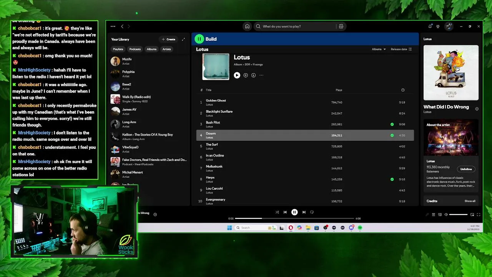Open Kellion - The Stories Of A Young Boy
Viewport: 492px width, 277px height.
point(148,137)
